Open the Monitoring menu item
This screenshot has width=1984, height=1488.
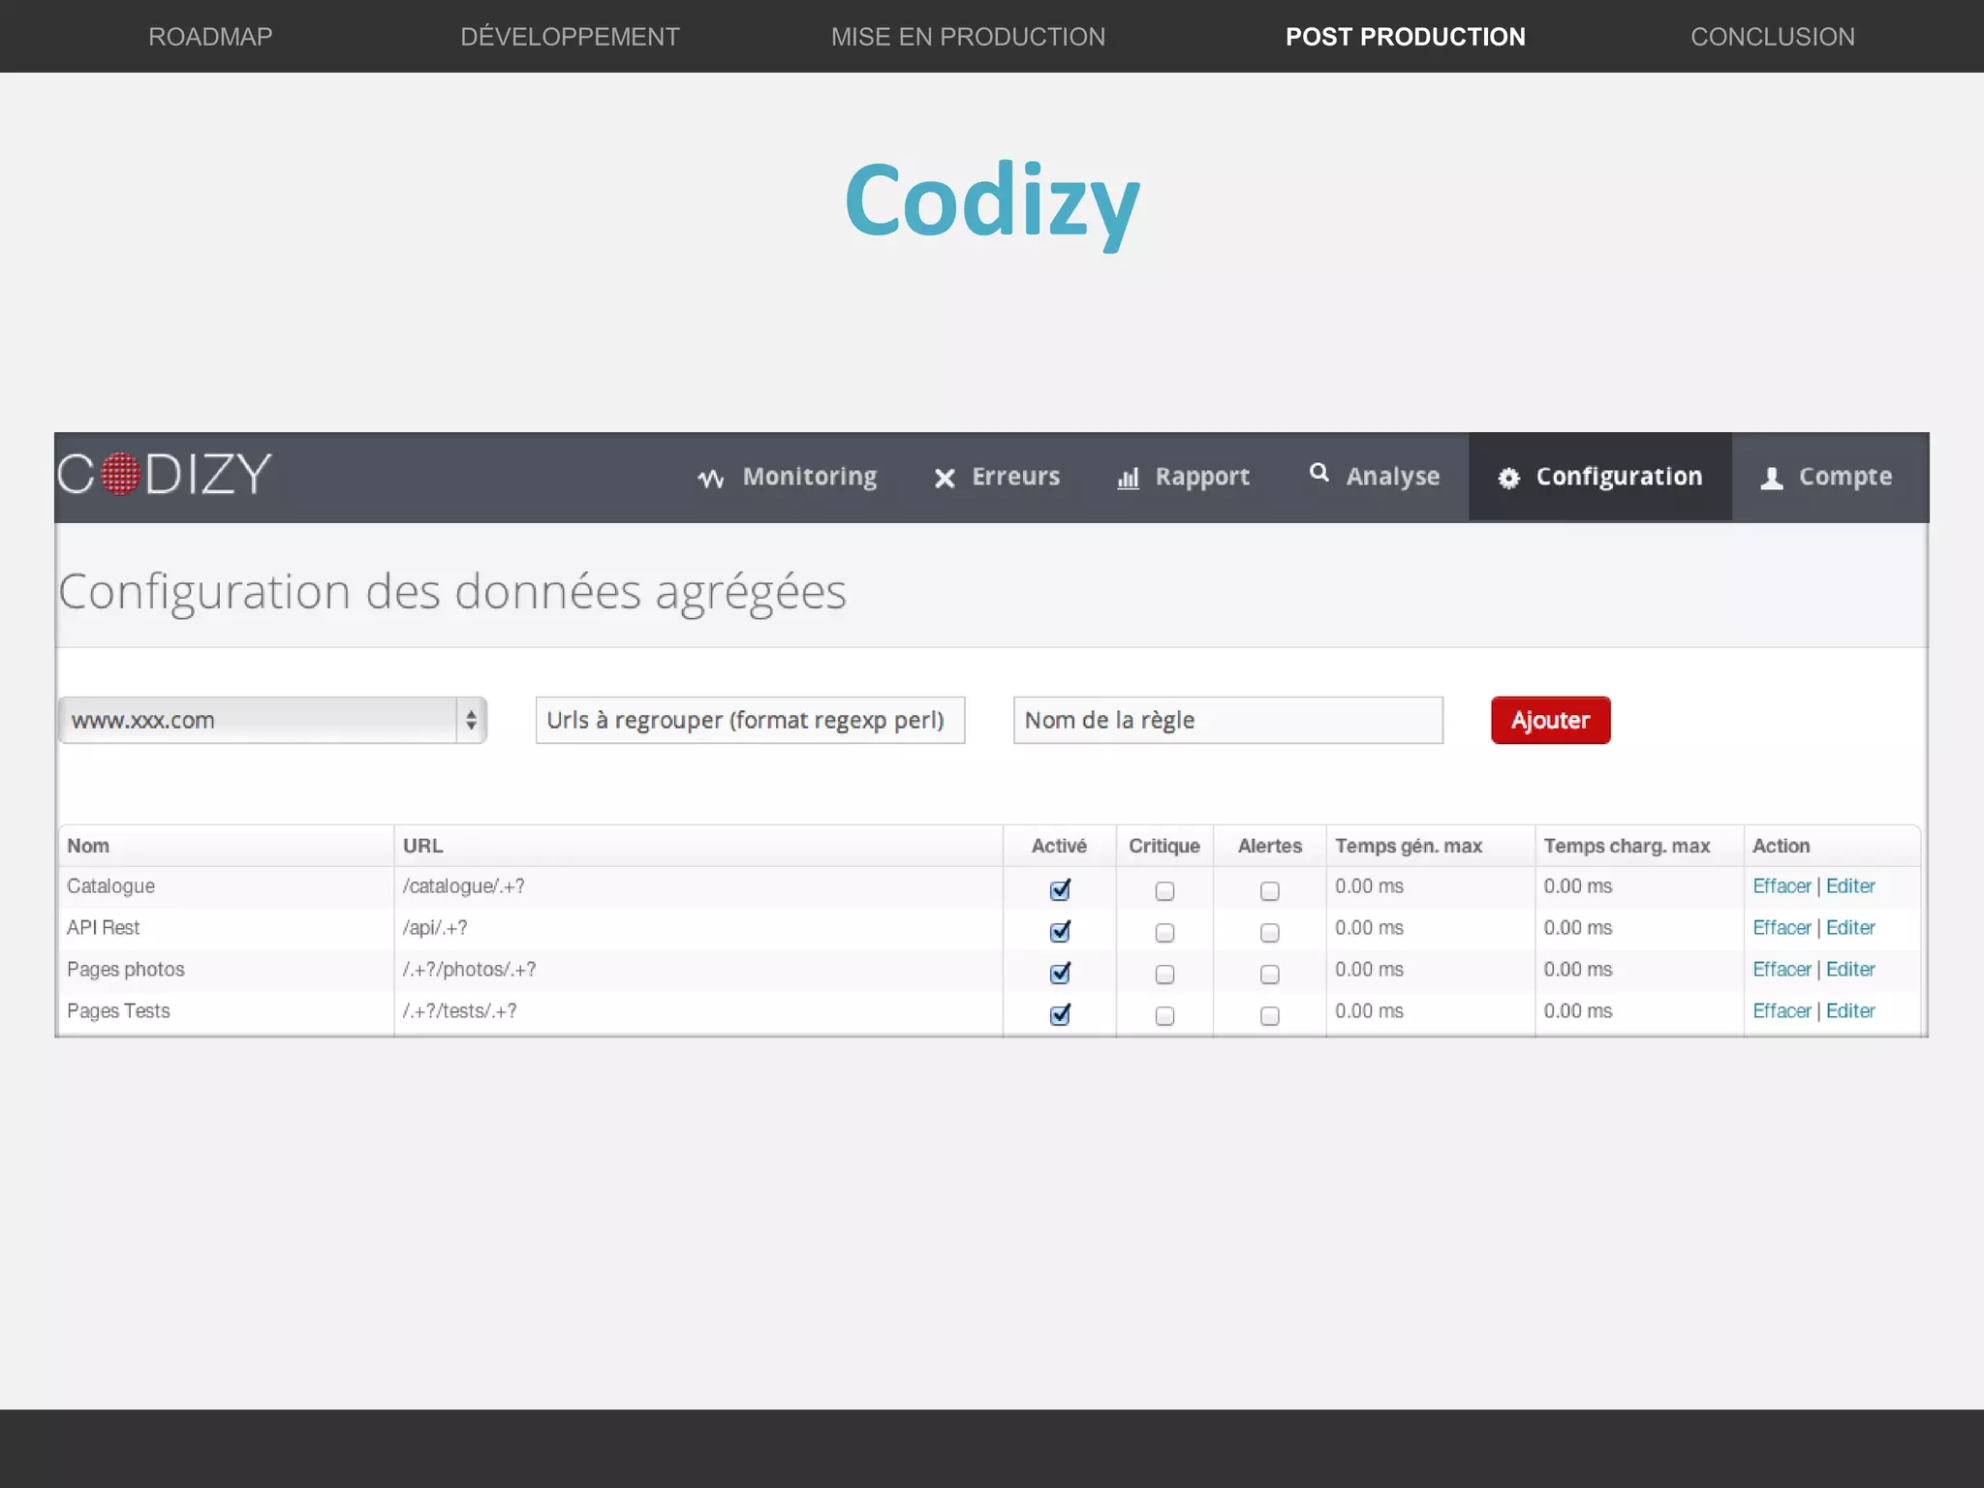pos(788,477)
